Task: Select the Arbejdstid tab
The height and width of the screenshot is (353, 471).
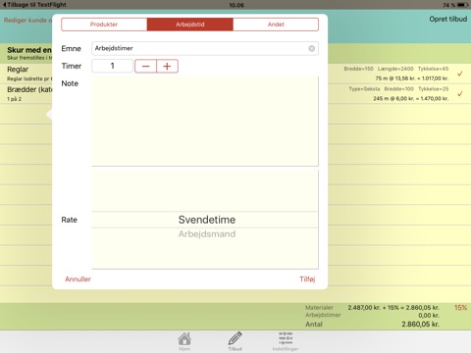Action: [x=190, y=25]
